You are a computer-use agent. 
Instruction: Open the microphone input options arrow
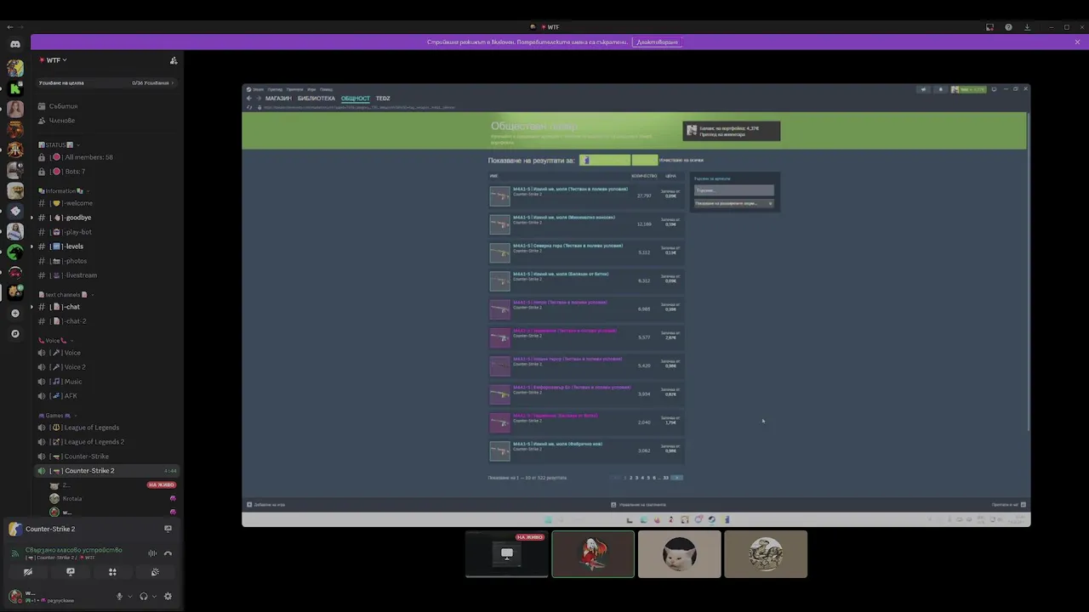tap(129, 597)
